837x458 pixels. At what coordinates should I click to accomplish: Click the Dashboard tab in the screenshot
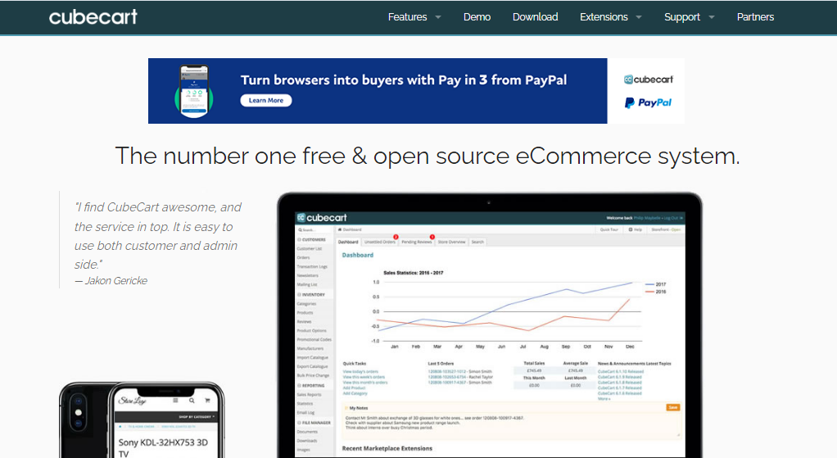point(348,242)
